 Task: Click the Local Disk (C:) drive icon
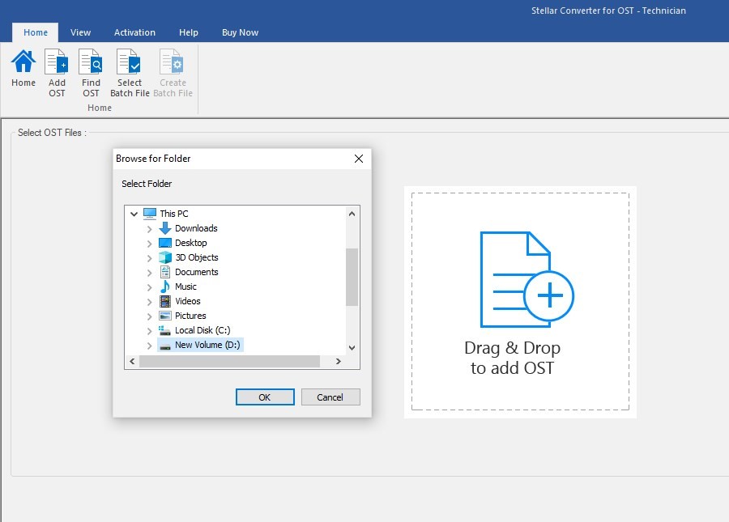tap(164, 330)
